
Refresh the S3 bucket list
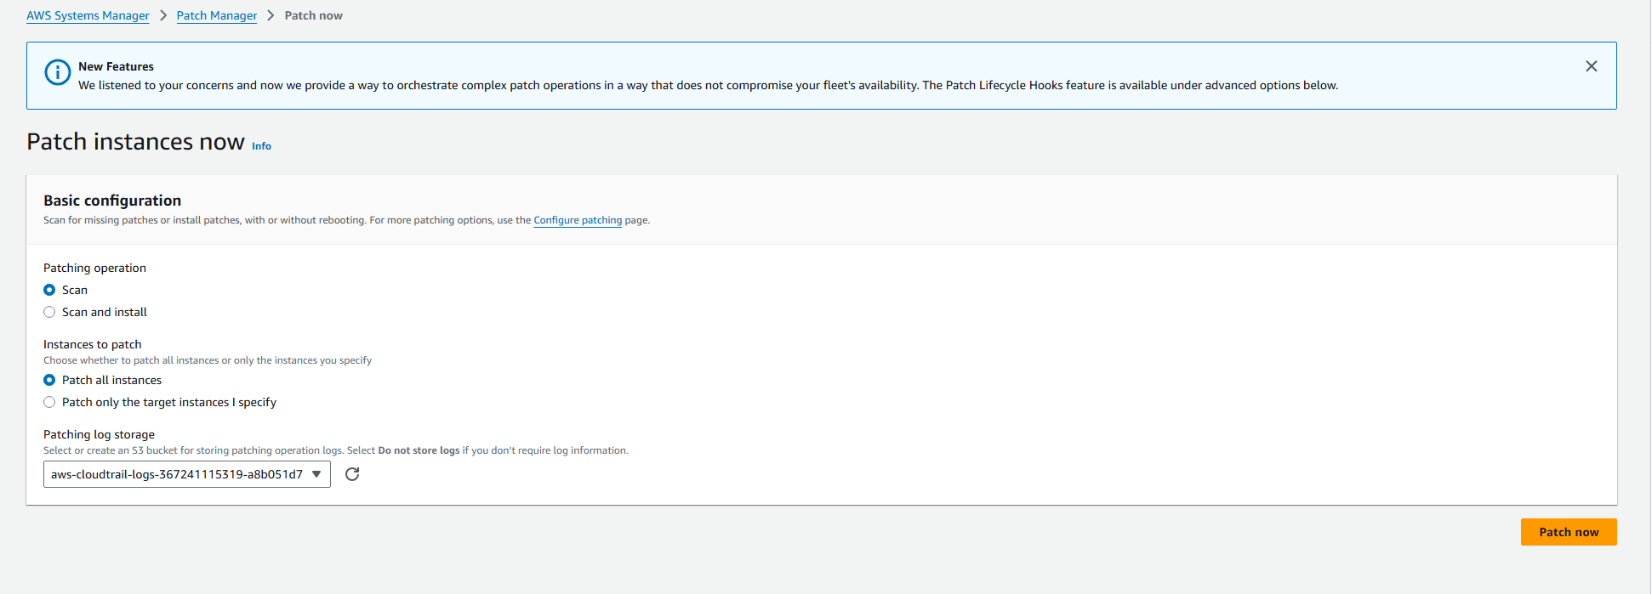click(x=352, y=474)
